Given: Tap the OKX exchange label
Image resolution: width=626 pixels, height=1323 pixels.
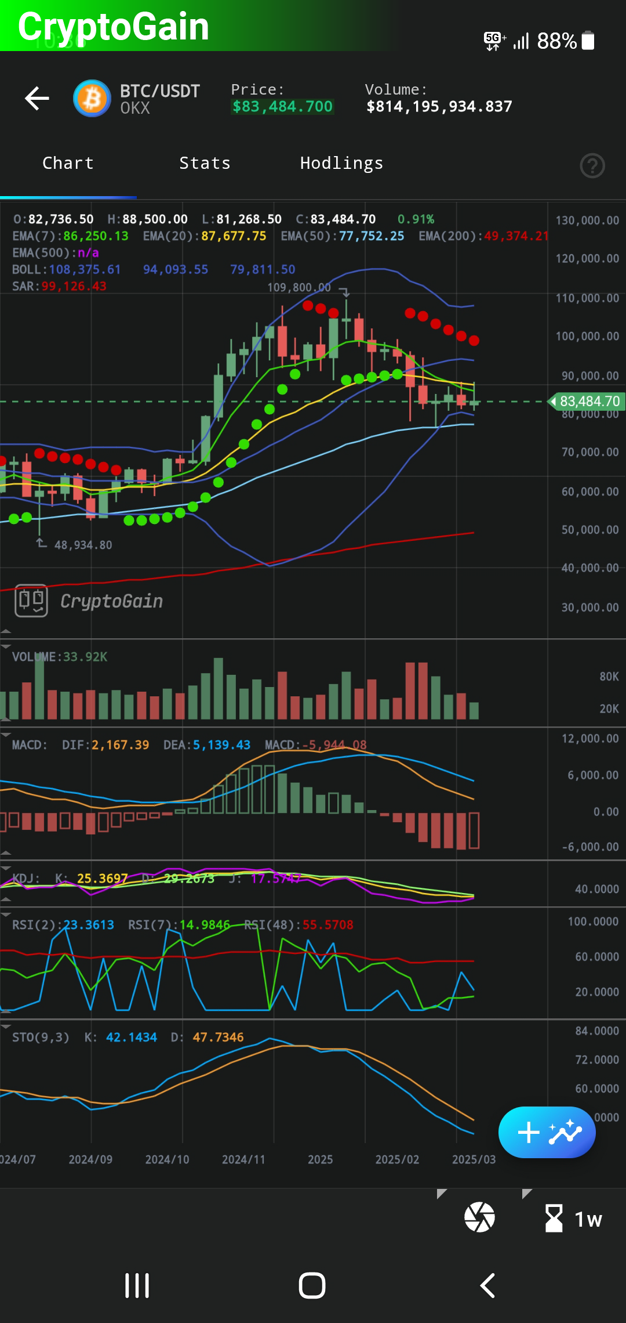Looking at the screenshot, I should click(x=135, y=108).
